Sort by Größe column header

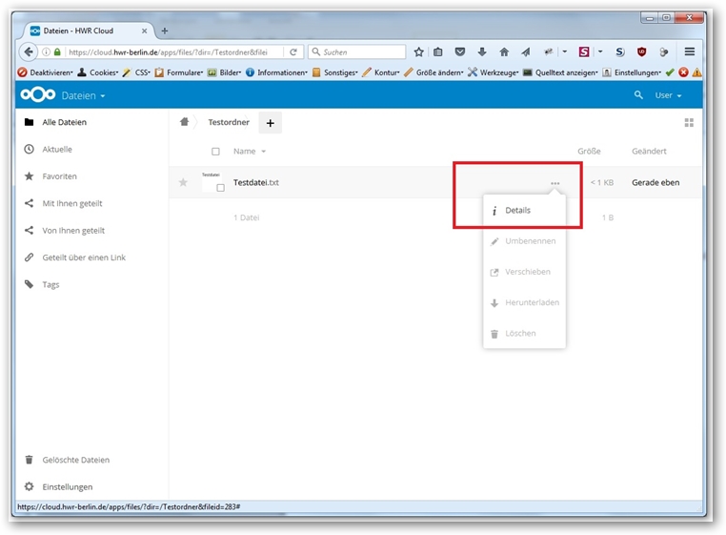point(589,151)
